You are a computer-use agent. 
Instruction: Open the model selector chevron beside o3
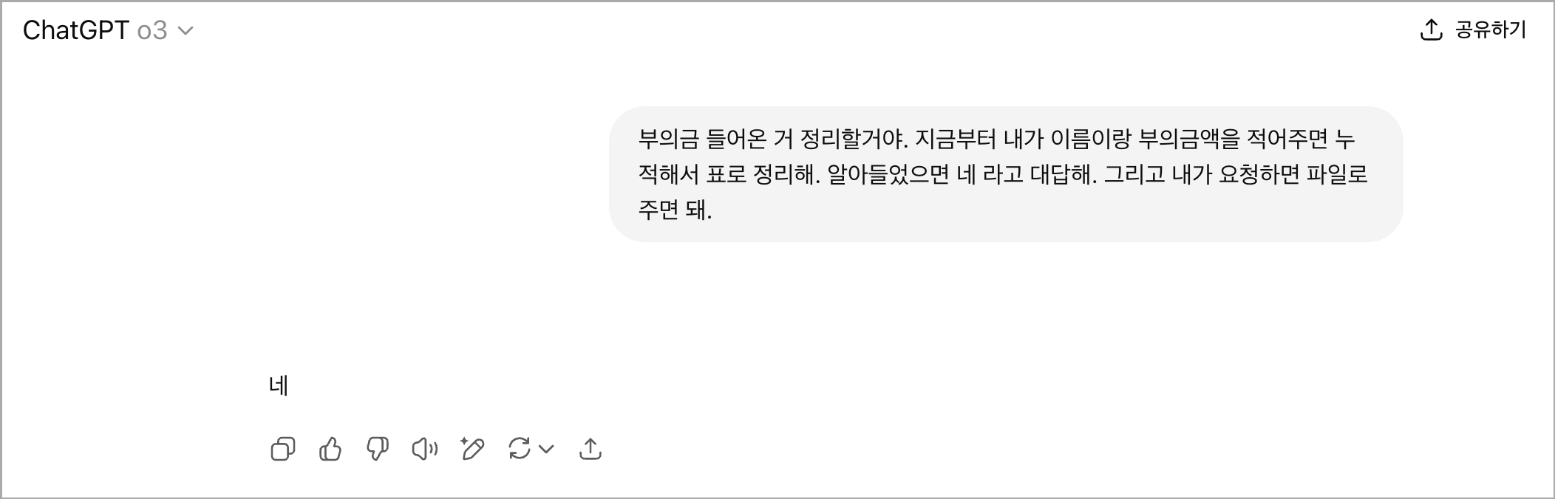pos(186,31)
